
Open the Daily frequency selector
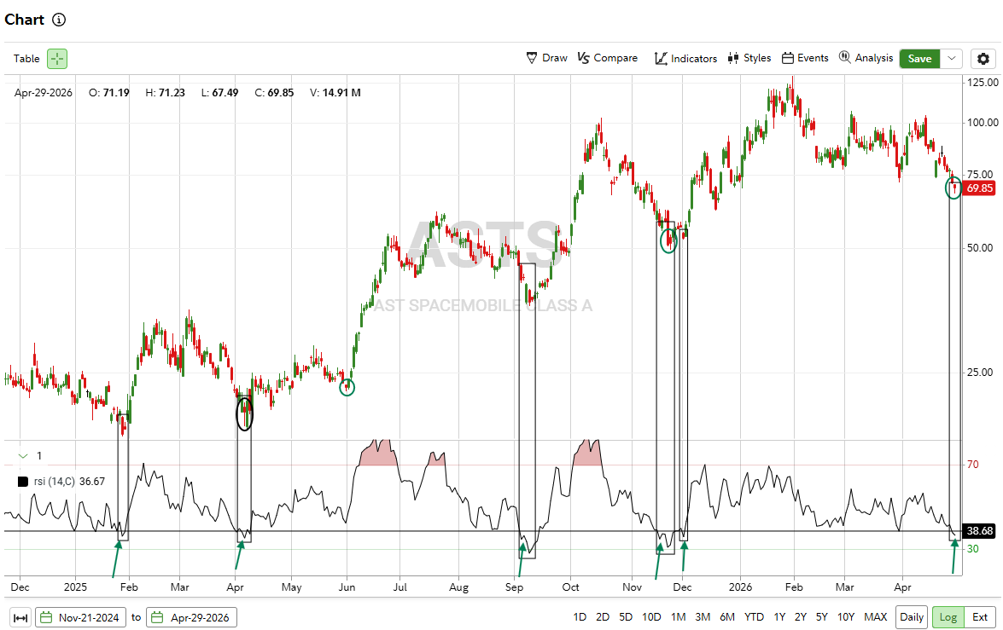(912, 617)
